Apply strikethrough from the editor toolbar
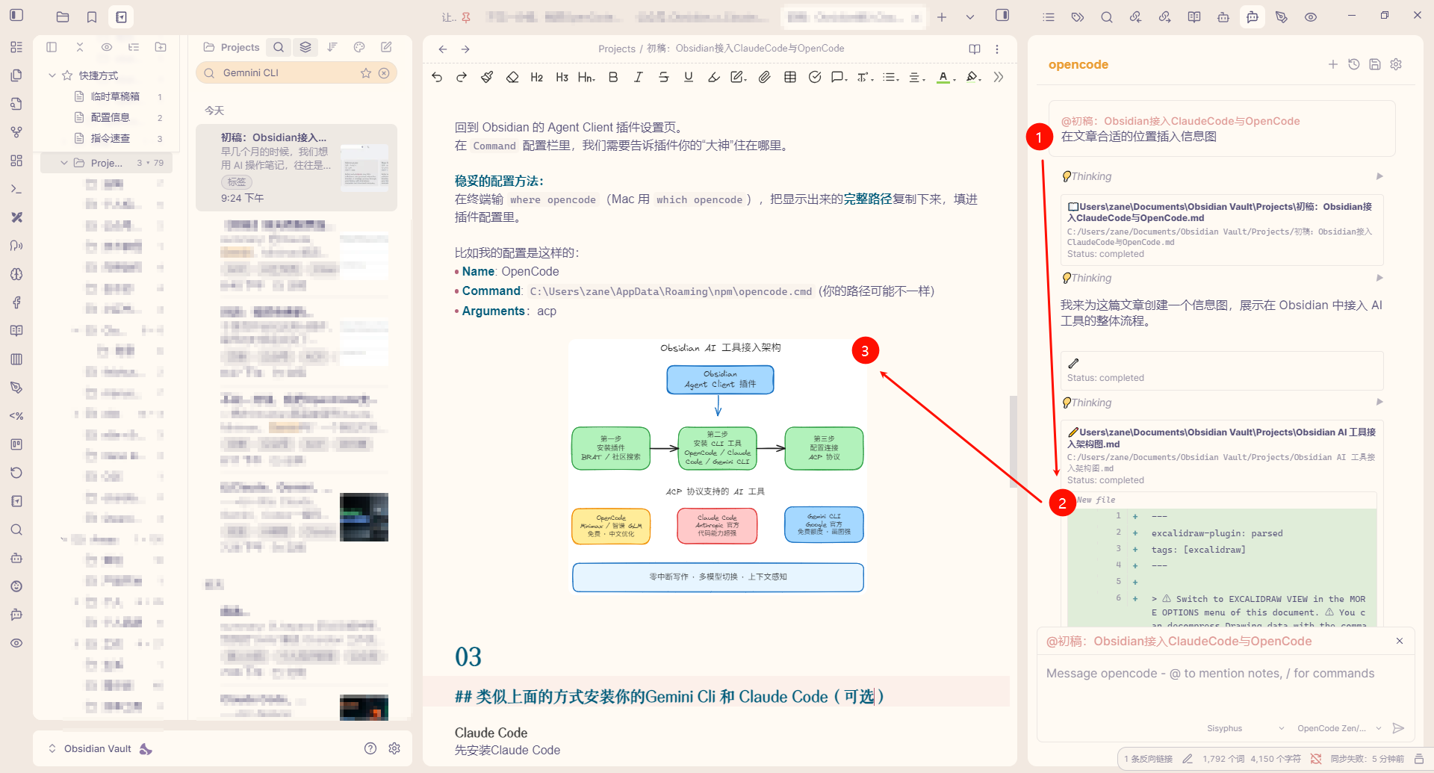1434x773 pixels. 663,77
